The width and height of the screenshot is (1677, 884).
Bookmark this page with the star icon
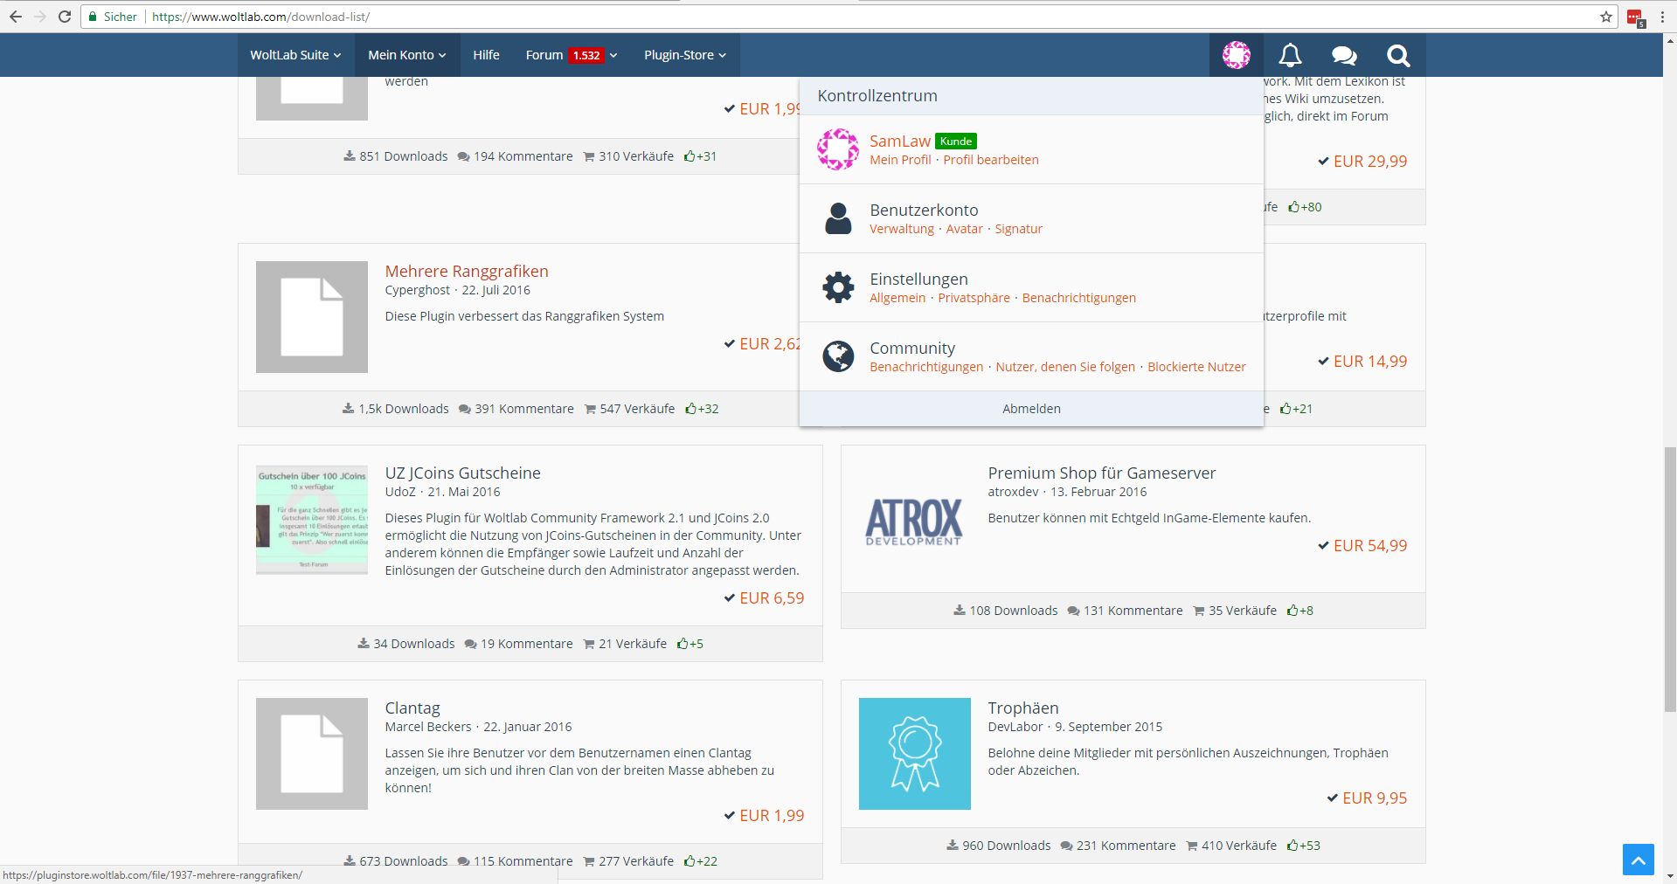(x=1606, y=17)
